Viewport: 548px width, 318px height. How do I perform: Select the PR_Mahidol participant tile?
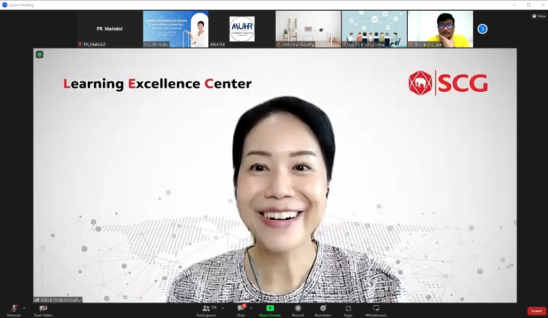[109, 29]
